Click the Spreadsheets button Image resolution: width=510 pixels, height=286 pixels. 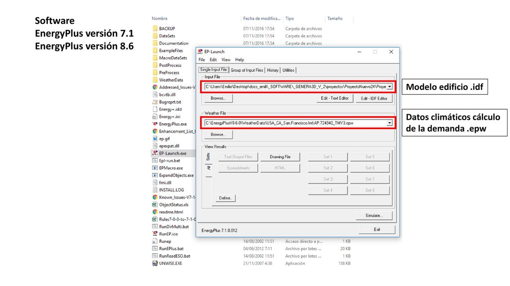click(238, 168)
